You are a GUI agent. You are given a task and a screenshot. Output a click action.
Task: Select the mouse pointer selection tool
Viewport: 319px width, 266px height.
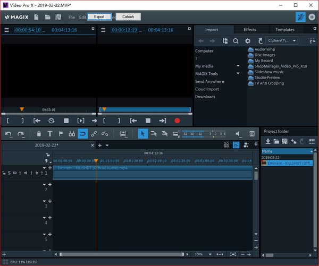point(142,134)
